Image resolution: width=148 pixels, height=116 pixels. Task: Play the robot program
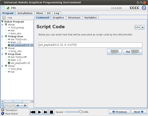(x=40, y=112)
